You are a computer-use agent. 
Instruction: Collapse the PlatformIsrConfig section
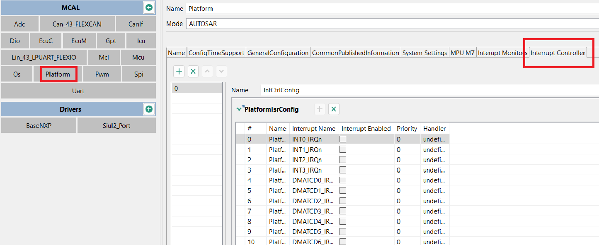click(239, 109)
